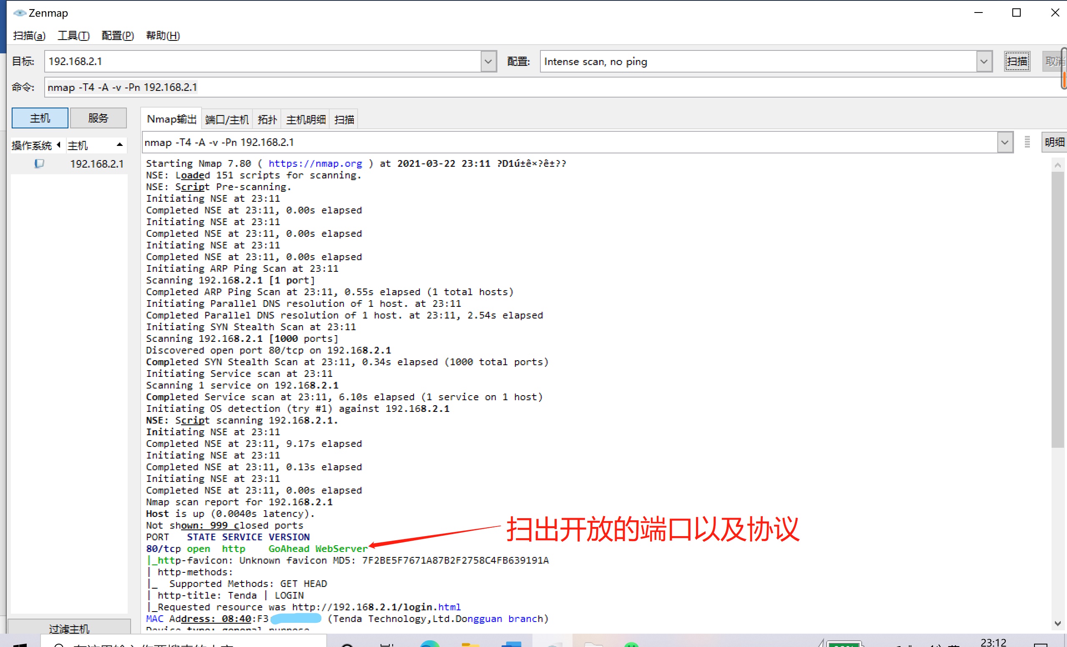Click the 'GoAhead WebServer' version text

[x=318, y=549]
